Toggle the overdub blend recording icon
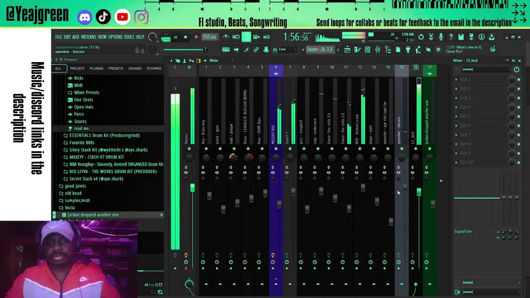This screenshot has width=530, height=298. click(x=256, y=37)
